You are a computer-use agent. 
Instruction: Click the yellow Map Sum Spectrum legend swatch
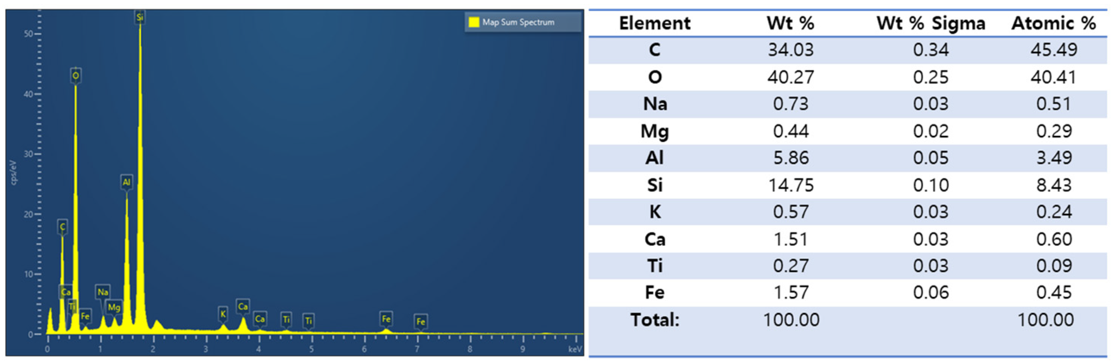[x=474, y=22]
